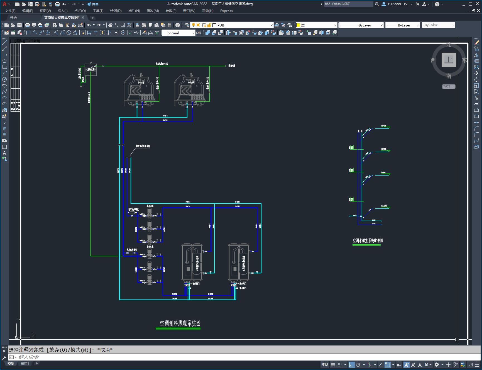Toggle layer lock icon for PUB_
This screenshot has width=482, height=370.
(209, 25)
